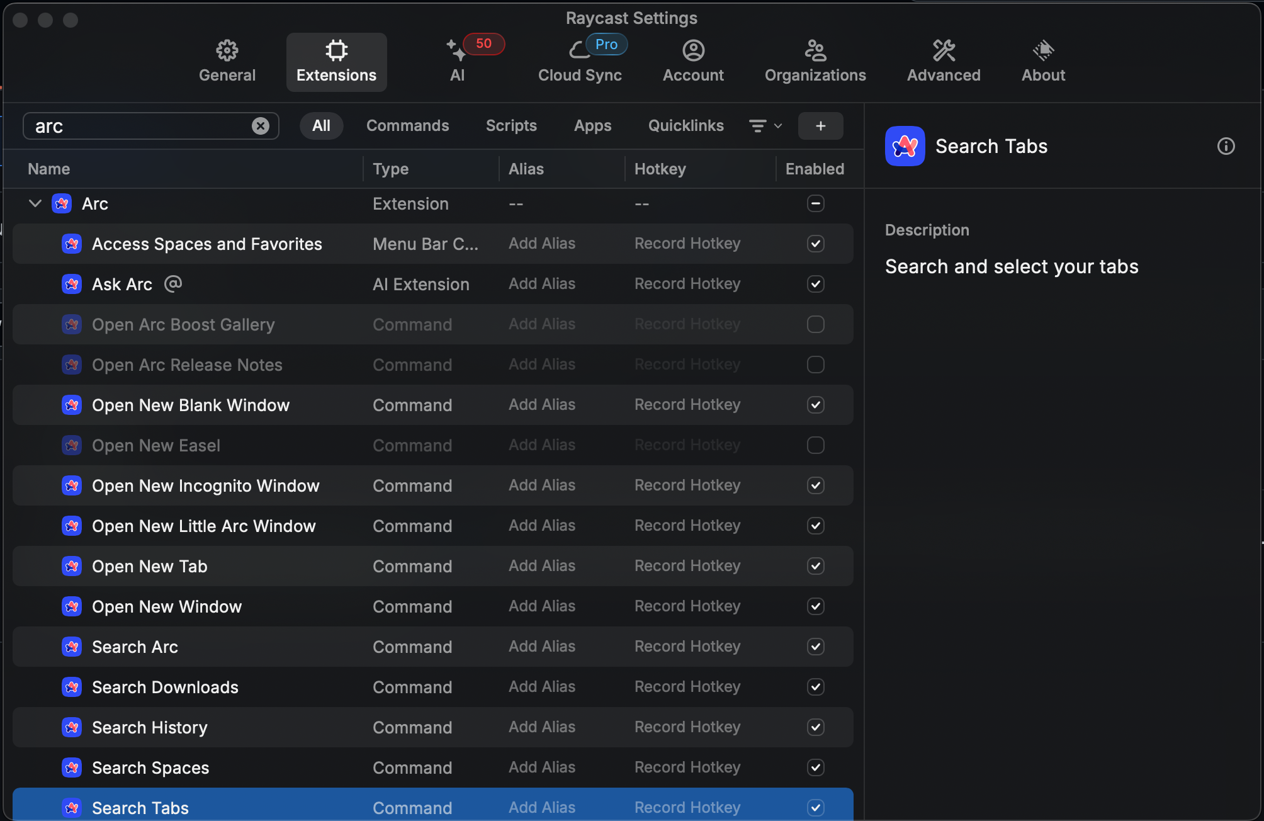Click the @ mention icon beside Ask Arc
Image resolution: width=1264 pixels, height=821 pixels.
coord(173,284)
